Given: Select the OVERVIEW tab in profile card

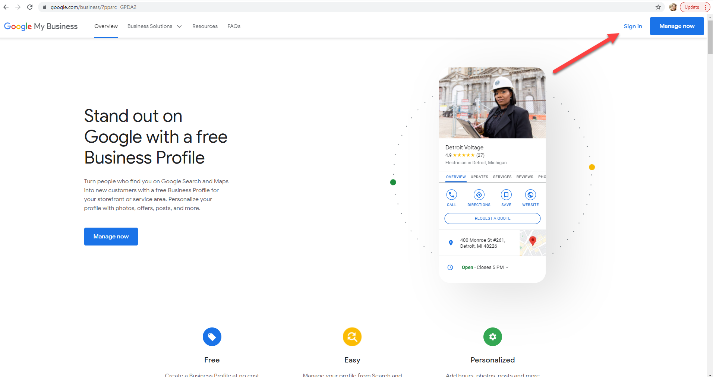Looking at the screenshot, I should coord(456,177).
